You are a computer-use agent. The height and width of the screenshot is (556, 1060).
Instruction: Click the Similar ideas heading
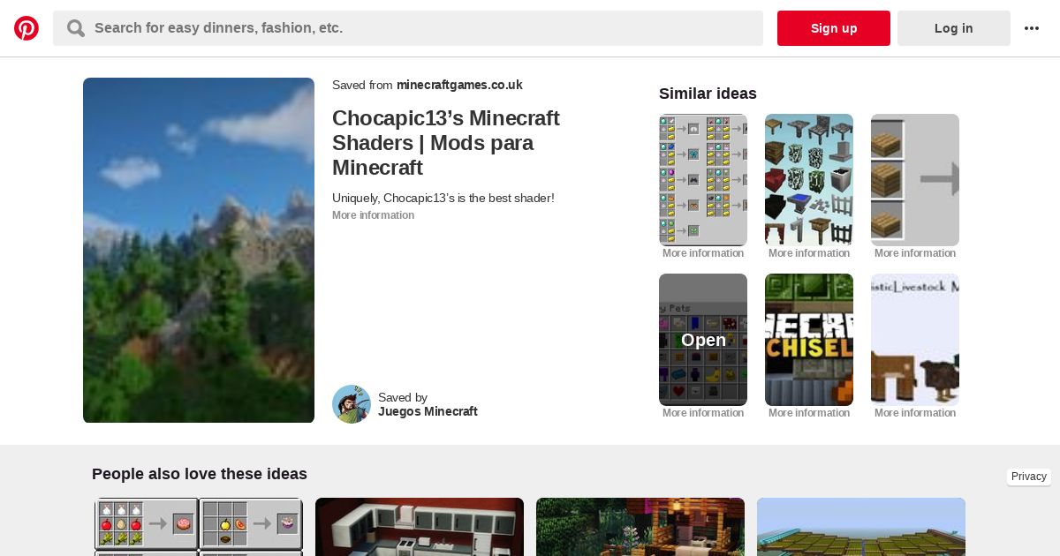(708, 94)
